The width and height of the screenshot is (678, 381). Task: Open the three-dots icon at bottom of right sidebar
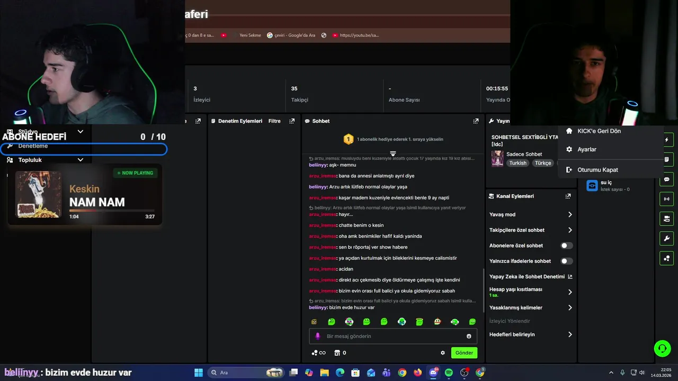(666, 258)
